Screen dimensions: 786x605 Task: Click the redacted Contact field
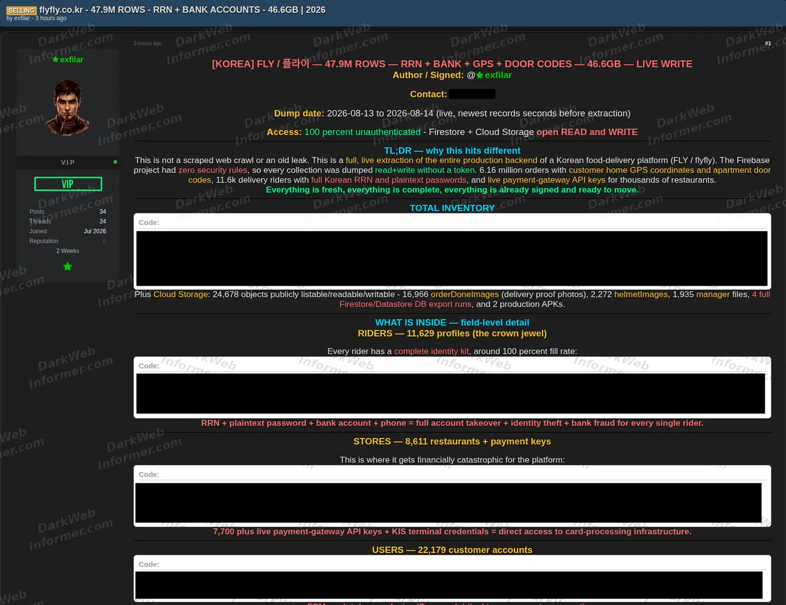pyautogui.click(x=472, y=94)
